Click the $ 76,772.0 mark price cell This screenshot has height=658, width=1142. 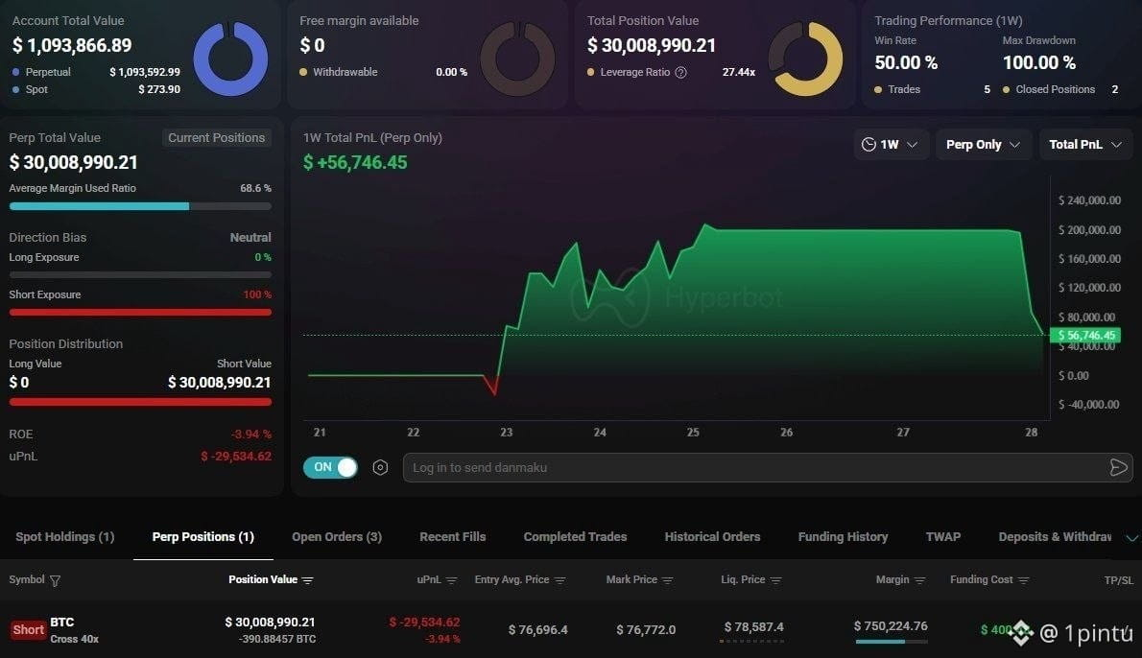pyautogui.click(x=646, y=629)
